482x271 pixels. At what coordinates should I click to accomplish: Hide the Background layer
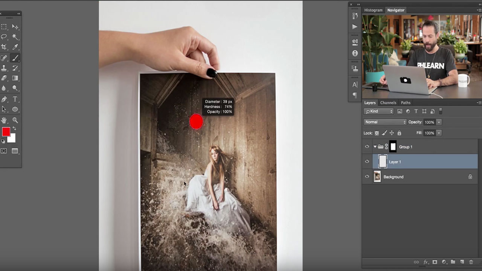point(367,177)
